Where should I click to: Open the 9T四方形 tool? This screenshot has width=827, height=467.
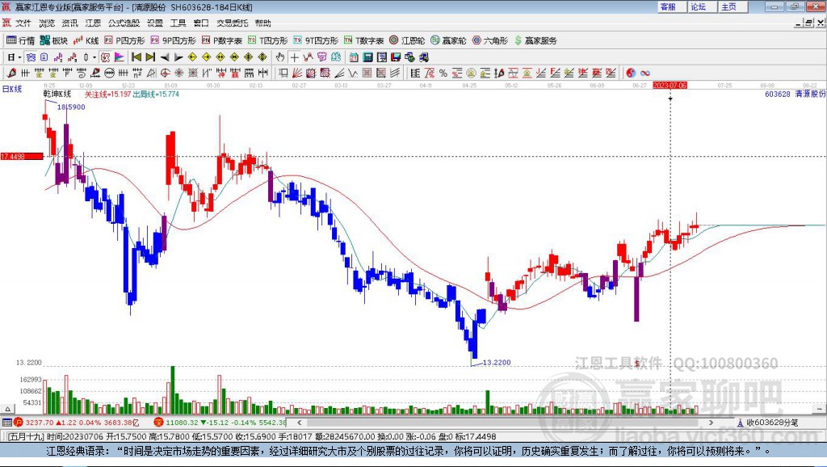[x=316, y=40]
